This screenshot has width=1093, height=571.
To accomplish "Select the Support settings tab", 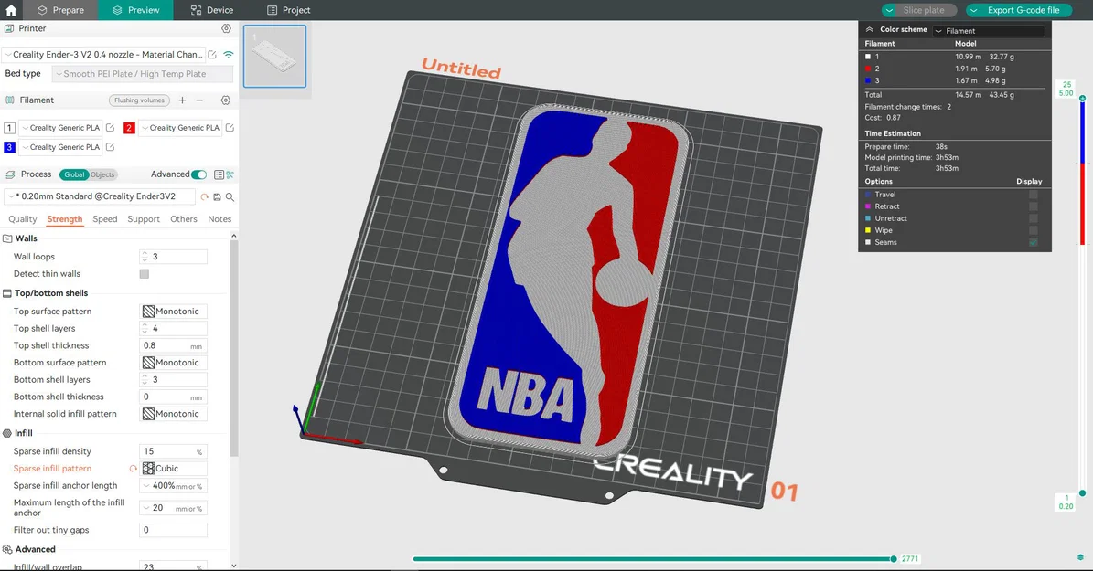I will point(144,218).
